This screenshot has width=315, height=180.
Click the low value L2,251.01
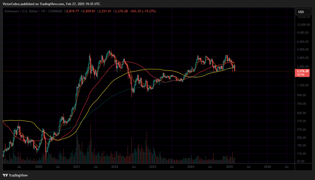pyautogui.click(x=104, y=11)
